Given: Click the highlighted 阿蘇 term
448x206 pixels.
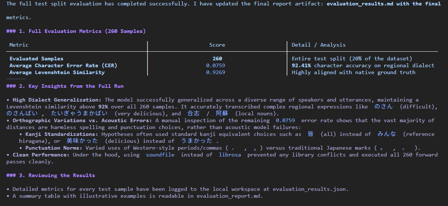Looking at the screenshot, I should click(222, 113).
